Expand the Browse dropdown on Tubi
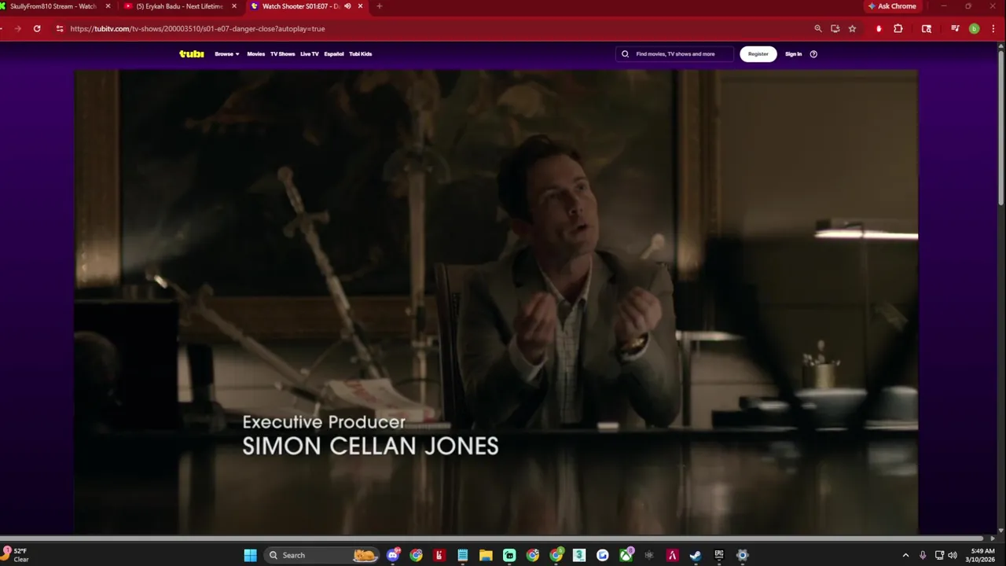 227,54
